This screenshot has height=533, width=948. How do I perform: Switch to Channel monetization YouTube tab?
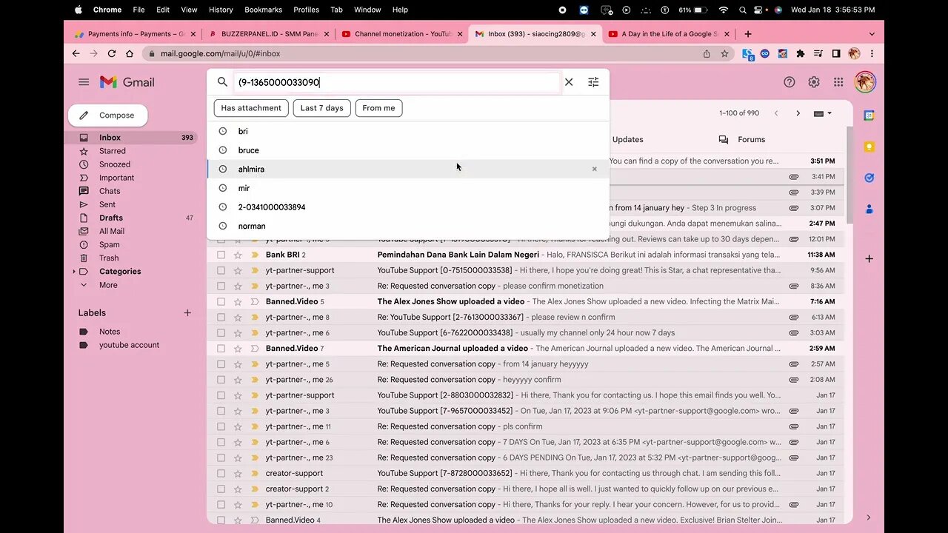click(401, 34)
